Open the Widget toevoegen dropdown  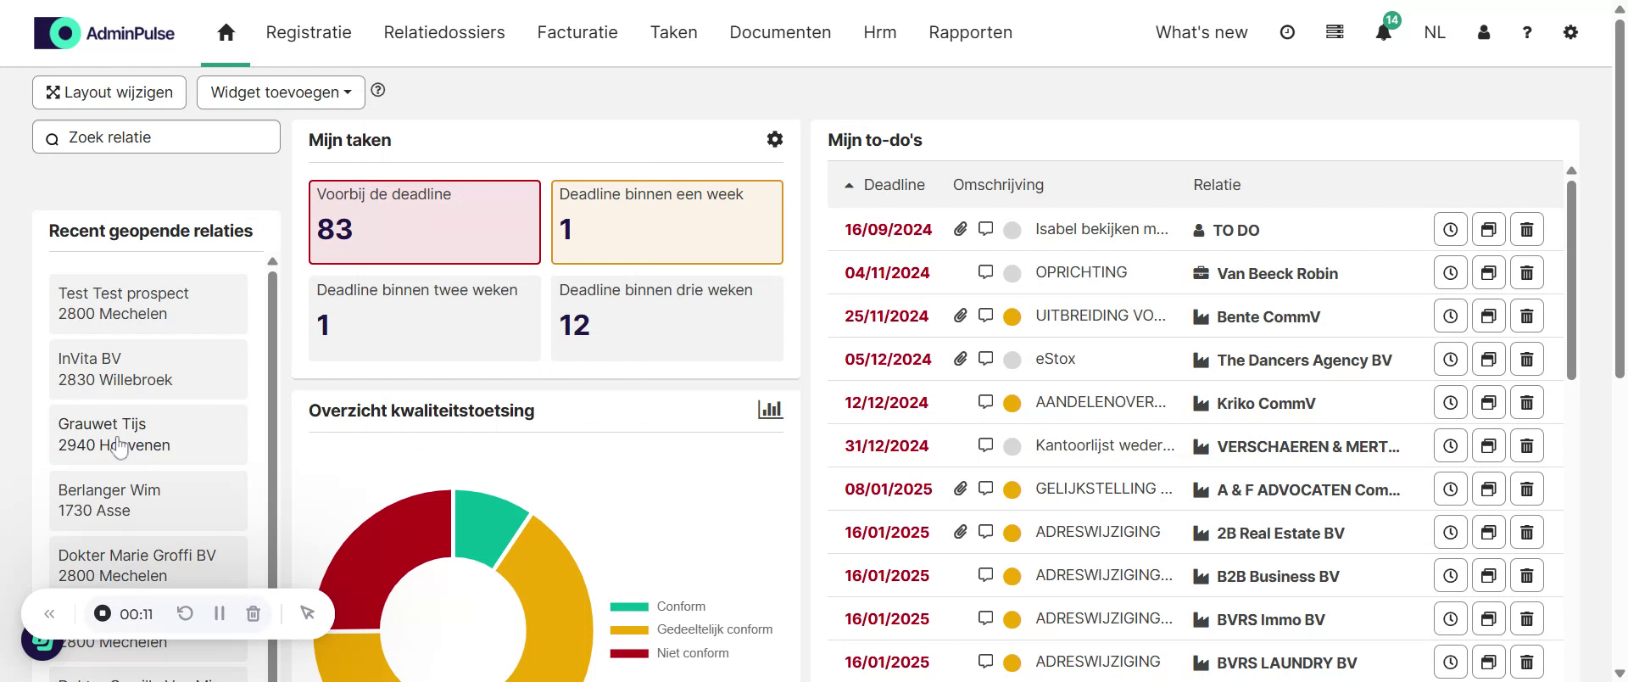click(281, 92)
